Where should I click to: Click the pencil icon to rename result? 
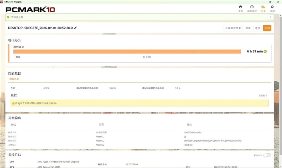click(x=75, y=28)
